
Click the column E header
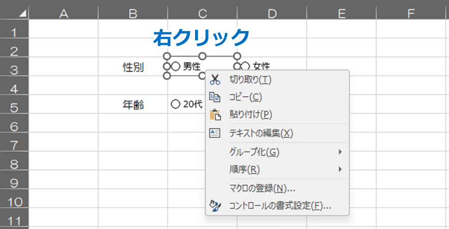click(341, 14)
